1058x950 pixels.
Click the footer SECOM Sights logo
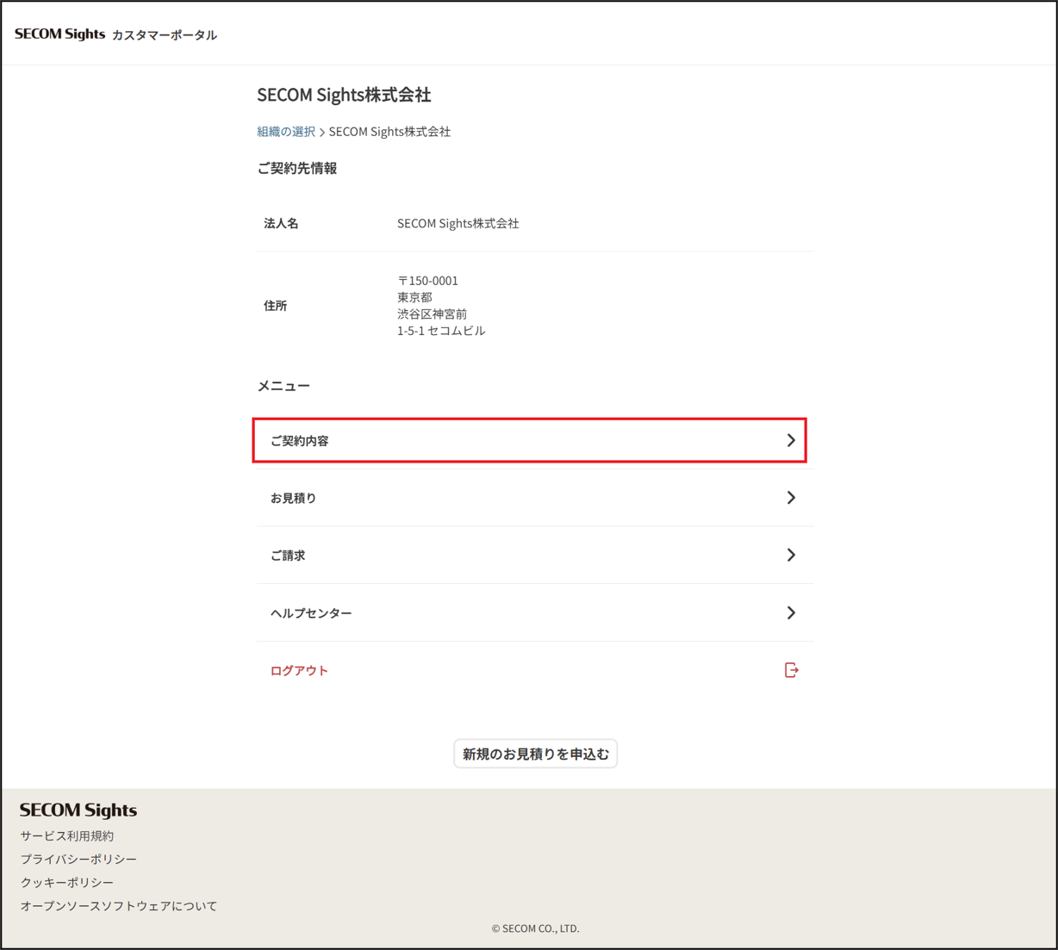pos(78,810)
